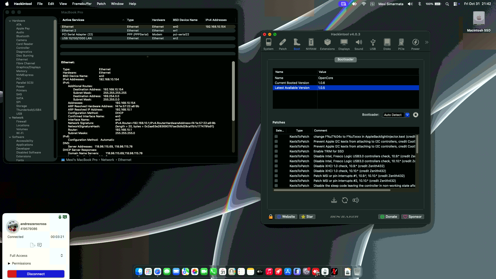Open the Edit menu
496x279 pixels.
point(51,4)
